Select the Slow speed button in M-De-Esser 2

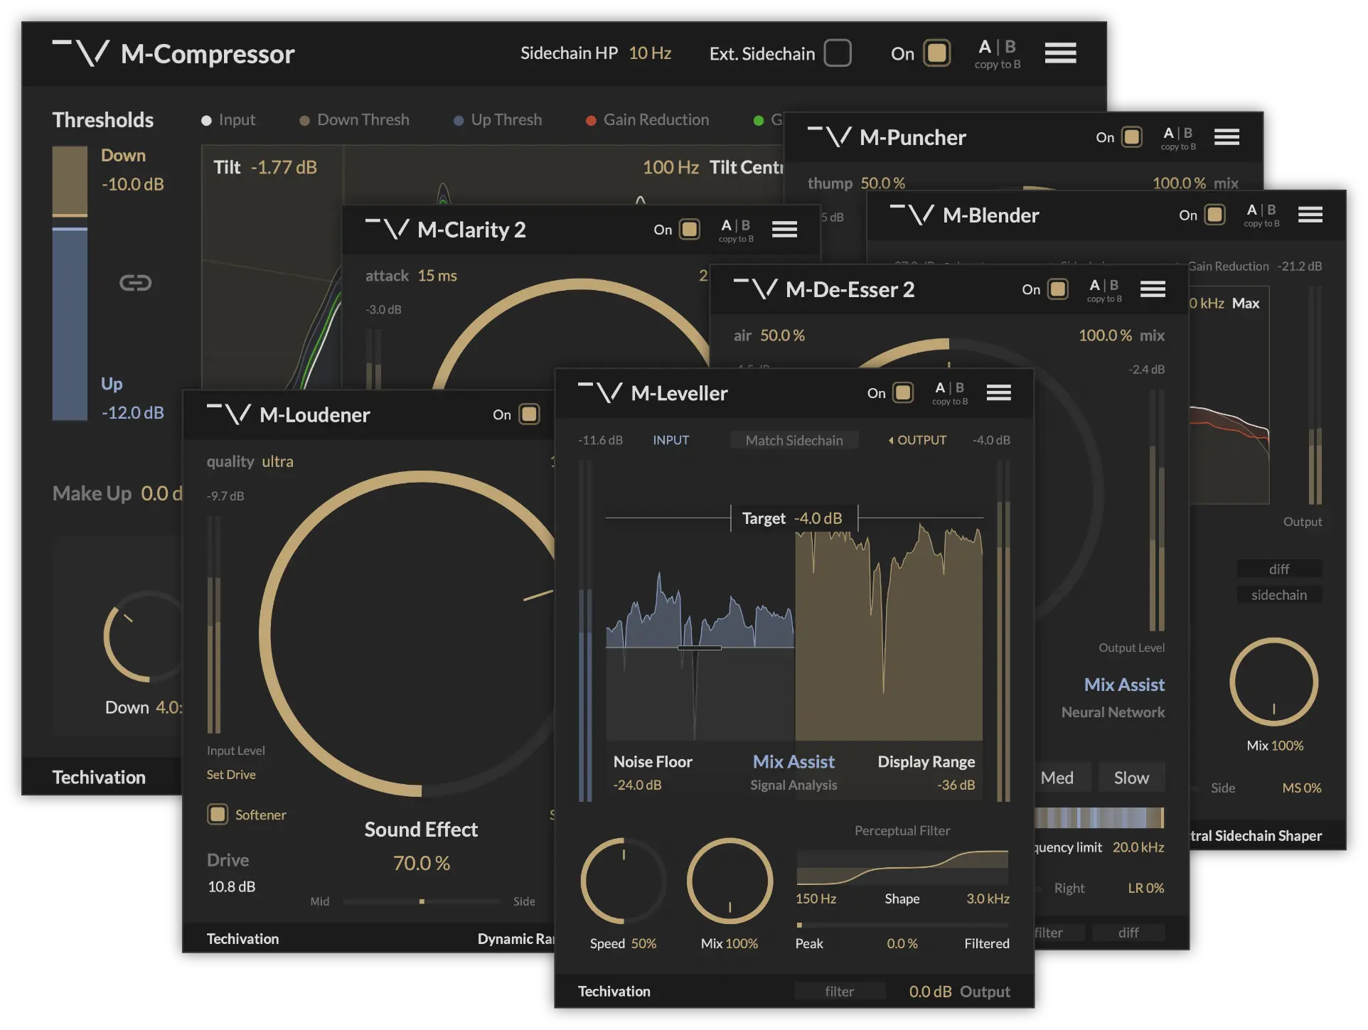(x=1131, y=778)
